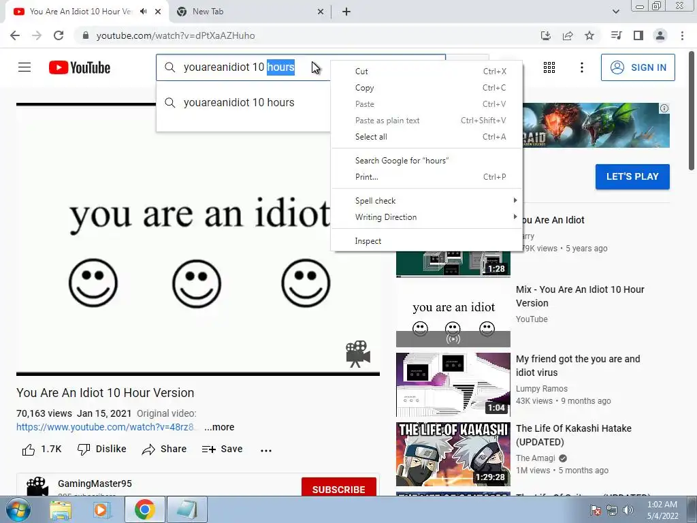Open Windows Media Player taskbar icon
The height and width of the screenshot is (523, 697).
click(101, 509)
